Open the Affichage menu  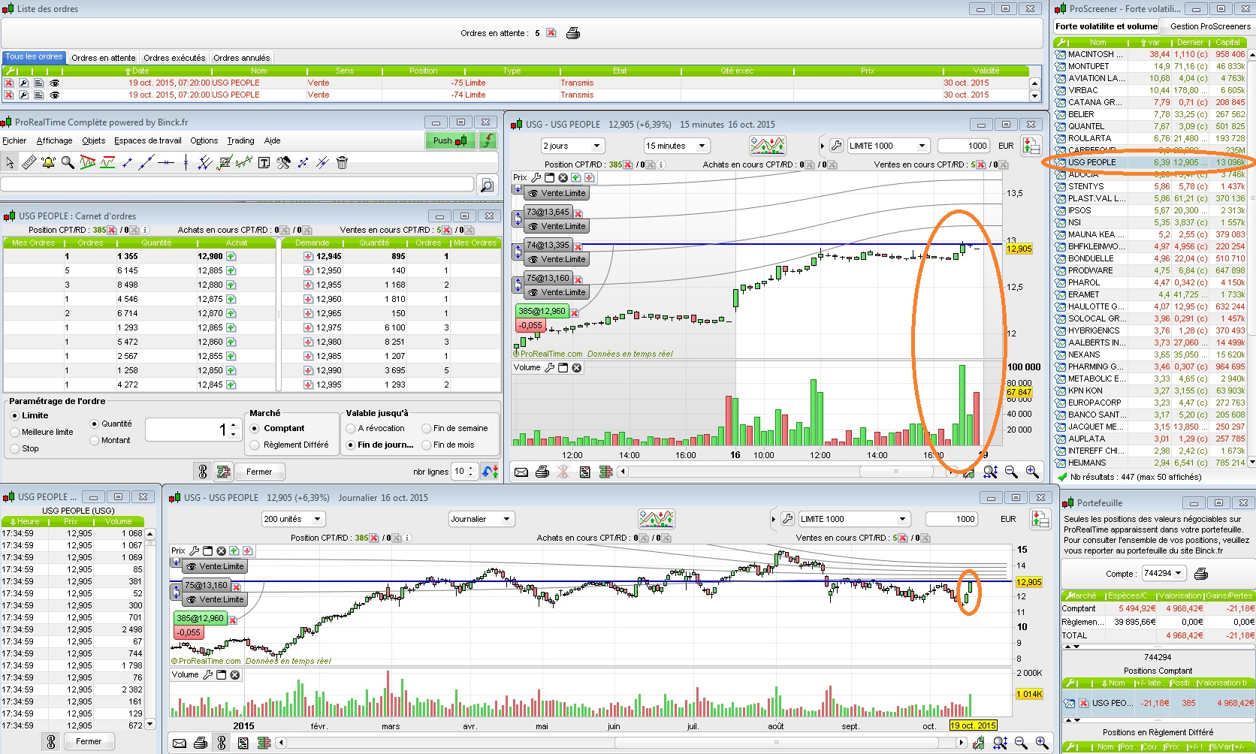click(x=55, y=140)
